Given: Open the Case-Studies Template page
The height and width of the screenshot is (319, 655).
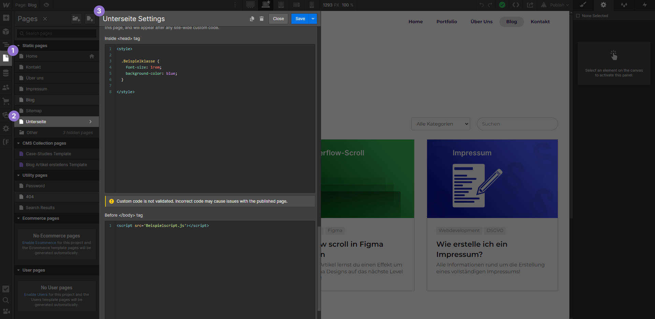Looking at the screenshot, I should 57,154.
